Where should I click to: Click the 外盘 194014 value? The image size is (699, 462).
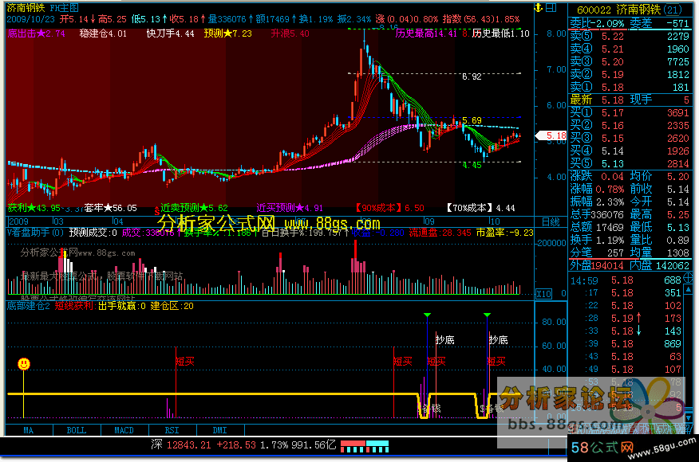pyautogui.click(x=598, y=265)
